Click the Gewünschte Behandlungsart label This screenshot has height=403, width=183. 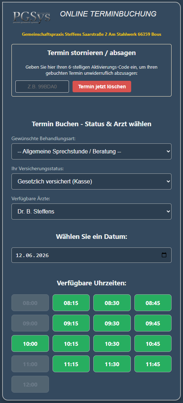click(x=43, y=138)
